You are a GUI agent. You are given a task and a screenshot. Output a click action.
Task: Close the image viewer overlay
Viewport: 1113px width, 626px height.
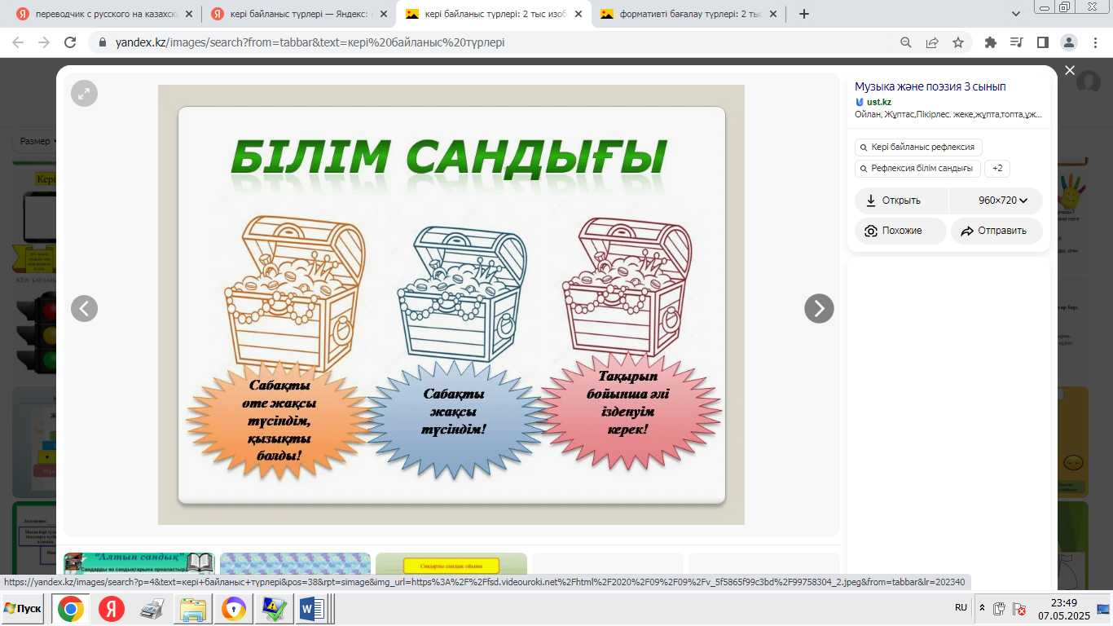[x=1070, y=71]
